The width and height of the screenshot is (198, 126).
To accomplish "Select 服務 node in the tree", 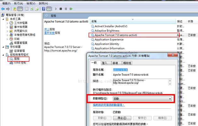I will click(x=17, y=59).
